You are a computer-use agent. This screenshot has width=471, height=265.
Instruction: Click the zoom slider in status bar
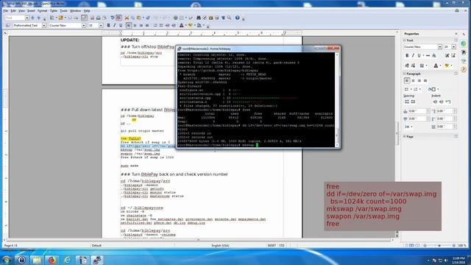(439, 245)
